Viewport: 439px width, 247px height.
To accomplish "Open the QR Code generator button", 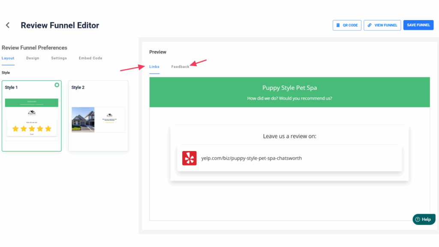I will (347, 25).
